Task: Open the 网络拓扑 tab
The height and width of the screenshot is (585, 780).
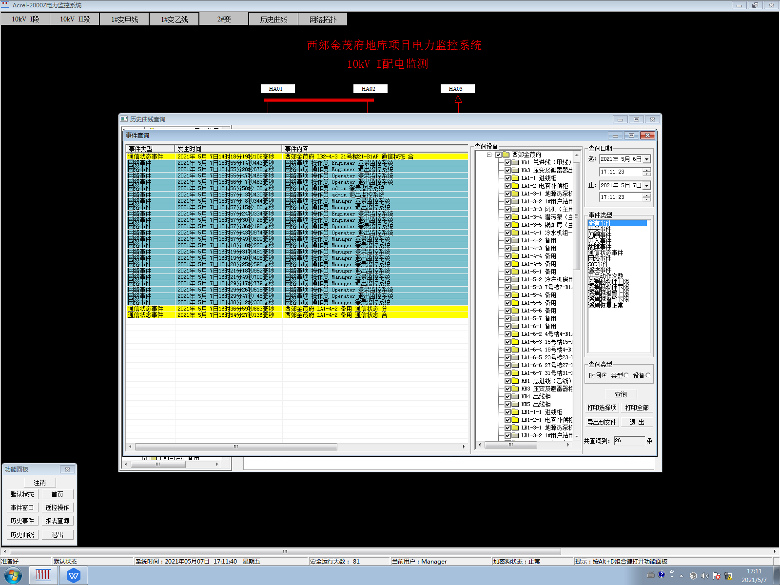Action: (323, 19)
